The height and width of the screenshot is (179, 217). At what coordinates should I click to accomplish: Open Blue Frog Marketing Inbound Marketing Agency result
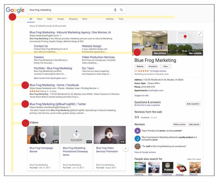tap(70, 33)
